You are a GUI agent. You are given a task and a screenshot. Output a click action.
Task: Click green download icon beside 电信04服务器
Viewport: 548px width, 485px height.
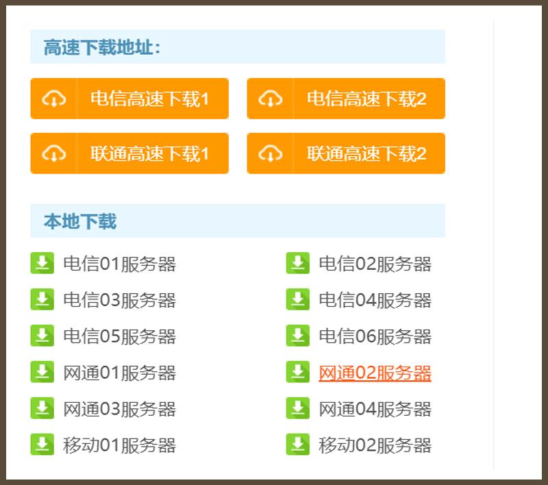pos(298,299)
